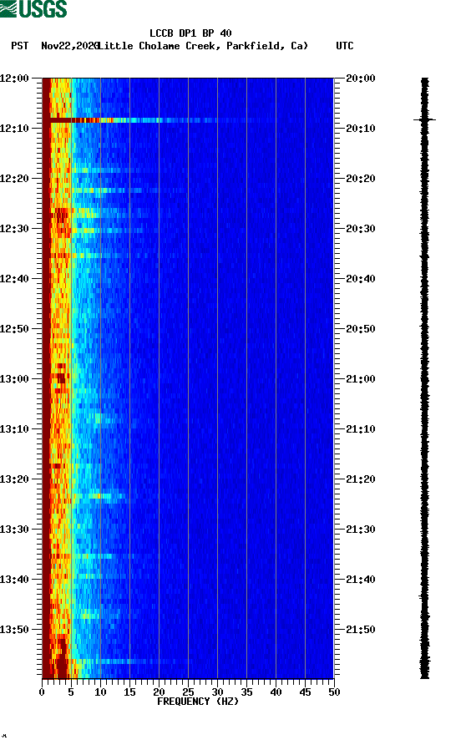Click the 25 Hz frequency tick label
The image size is (461, 745).
[188, 692]
